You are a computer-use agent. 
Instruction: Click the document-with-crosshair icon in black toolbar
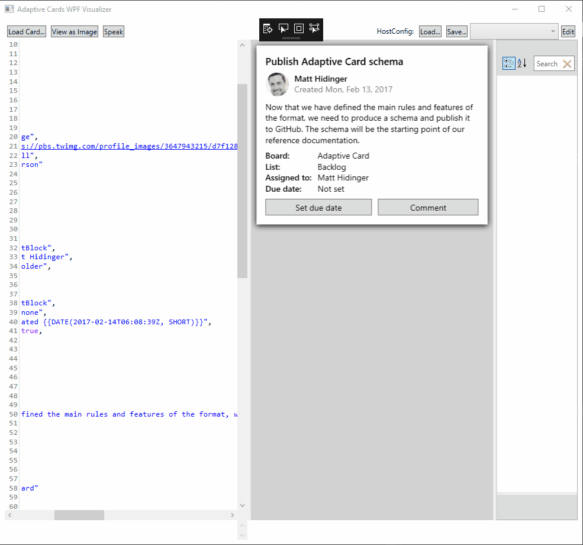tap(268, 28)
